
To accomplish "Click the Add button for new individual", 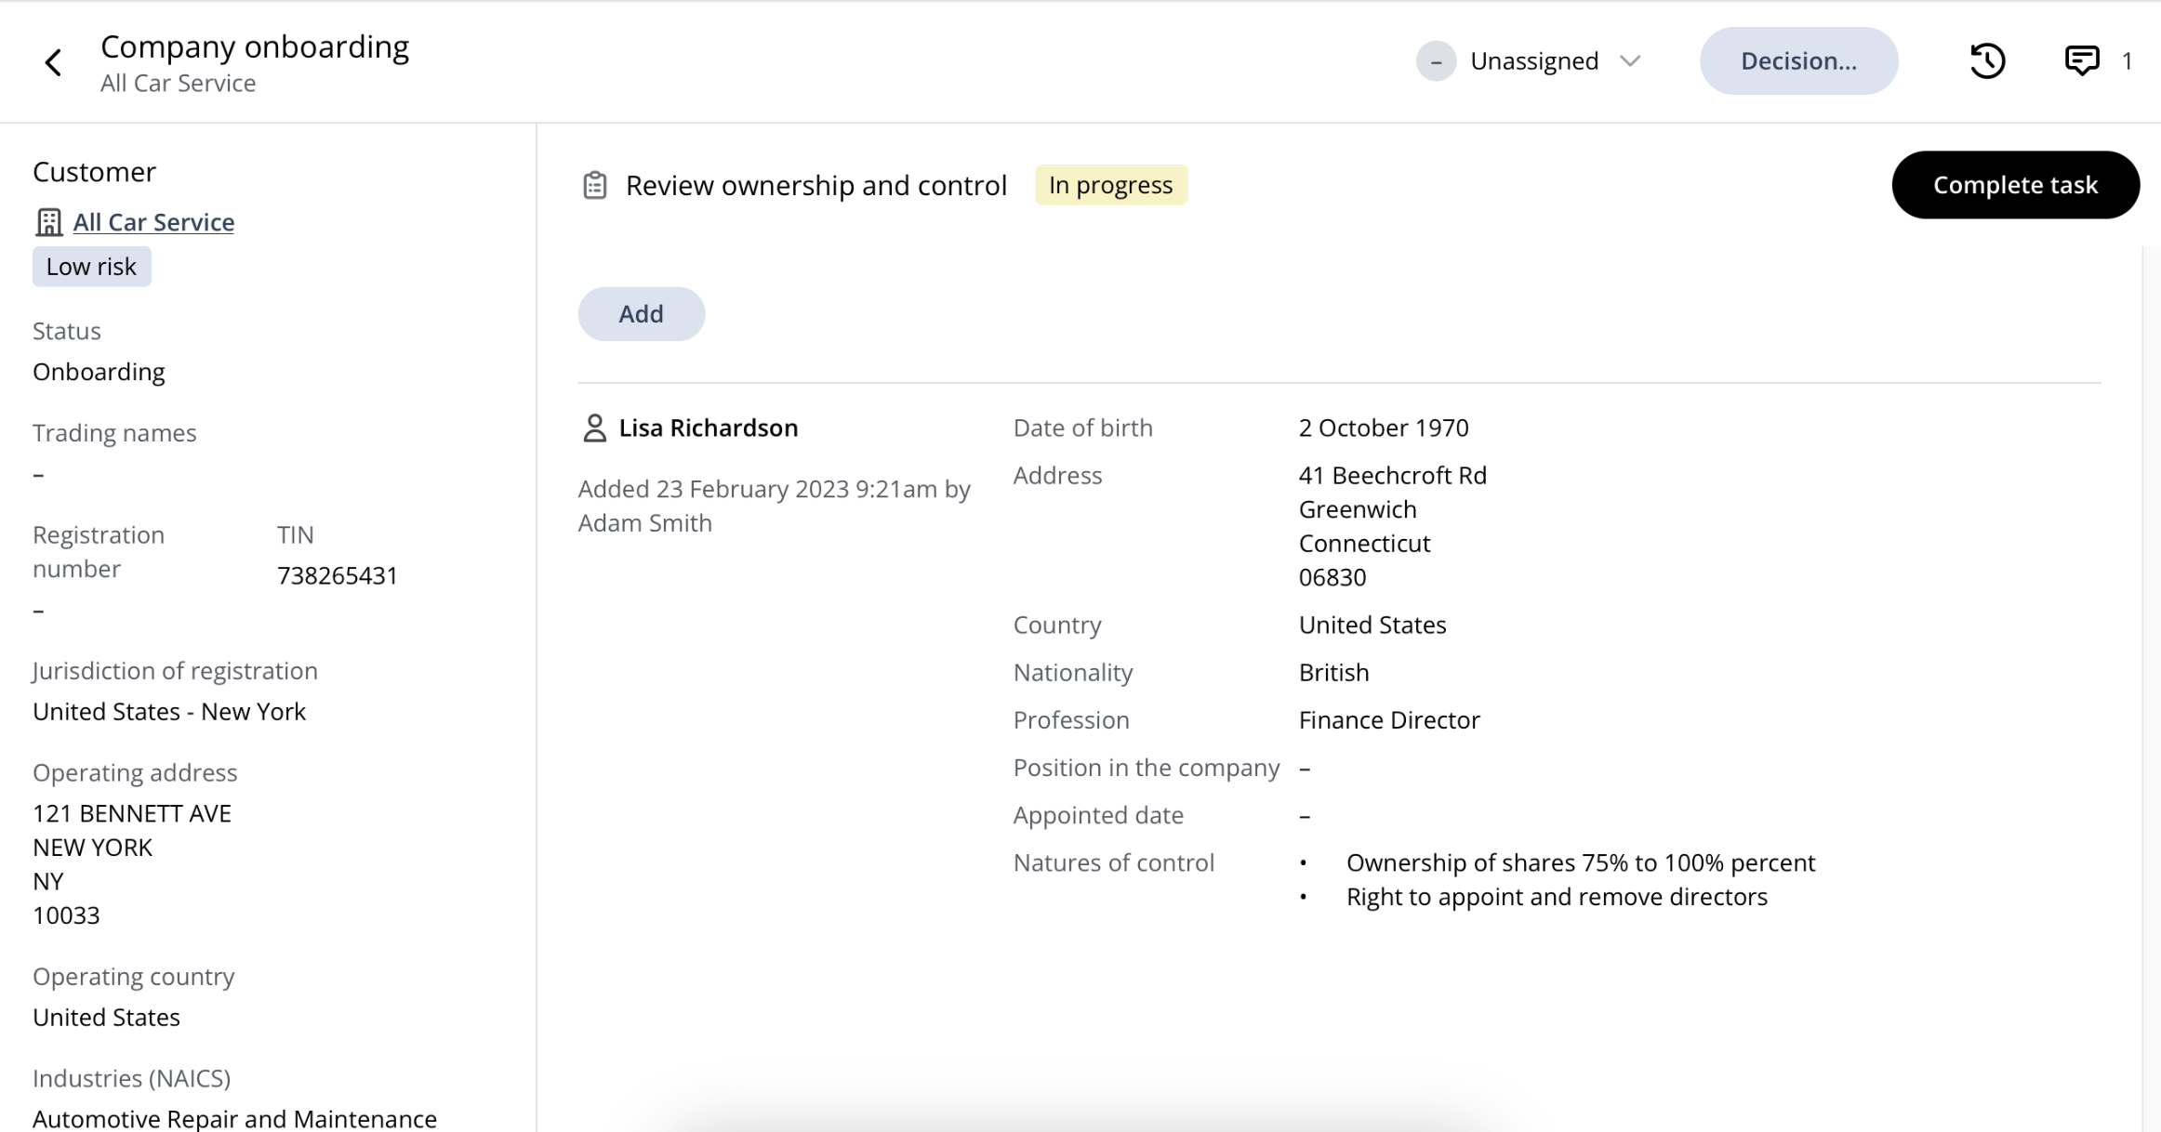I will pos(641,313).
